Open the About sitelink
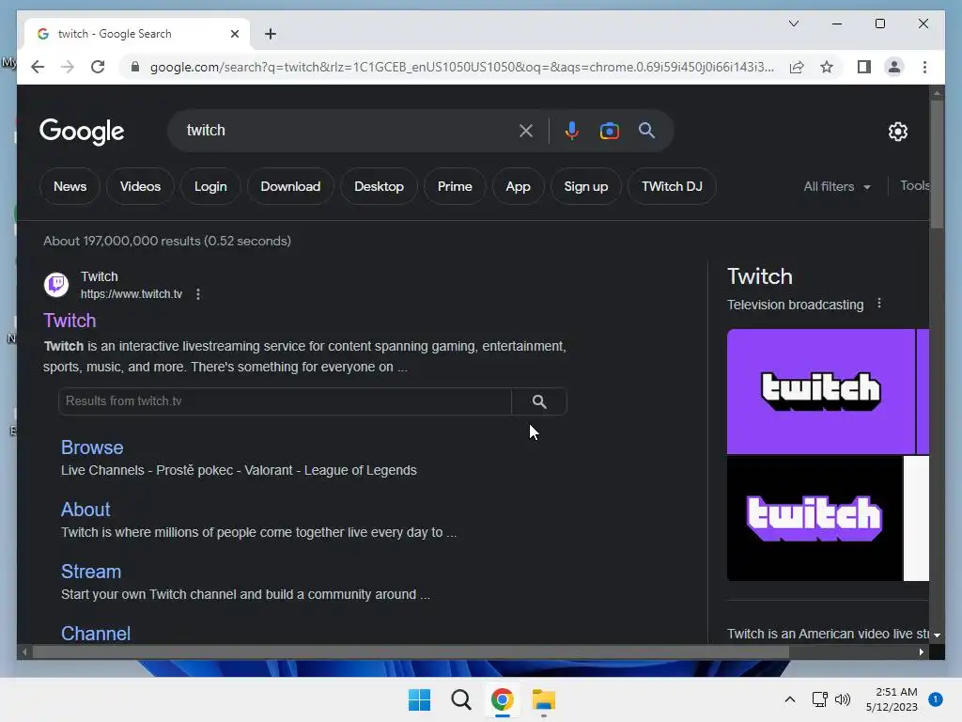The width and height of the screenshot is (962, 722). pos(85,510)
